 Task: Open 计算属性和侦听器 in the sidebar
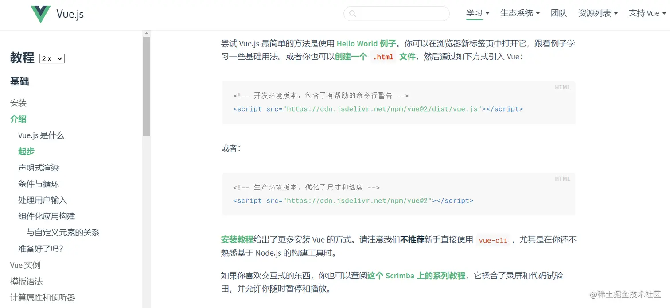click(43, 297)
